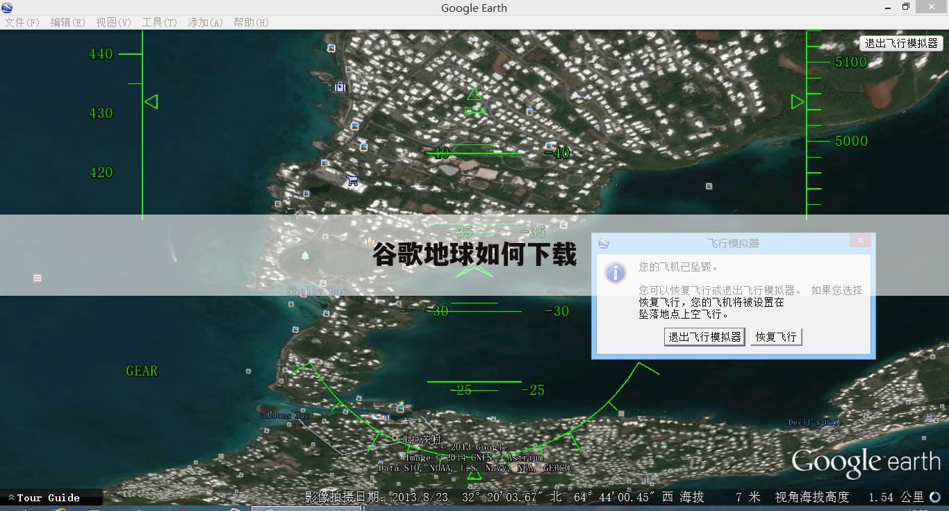The image size is (949, 511).
Task: Open the 视图(V) menu
Action: click(113, 22)
